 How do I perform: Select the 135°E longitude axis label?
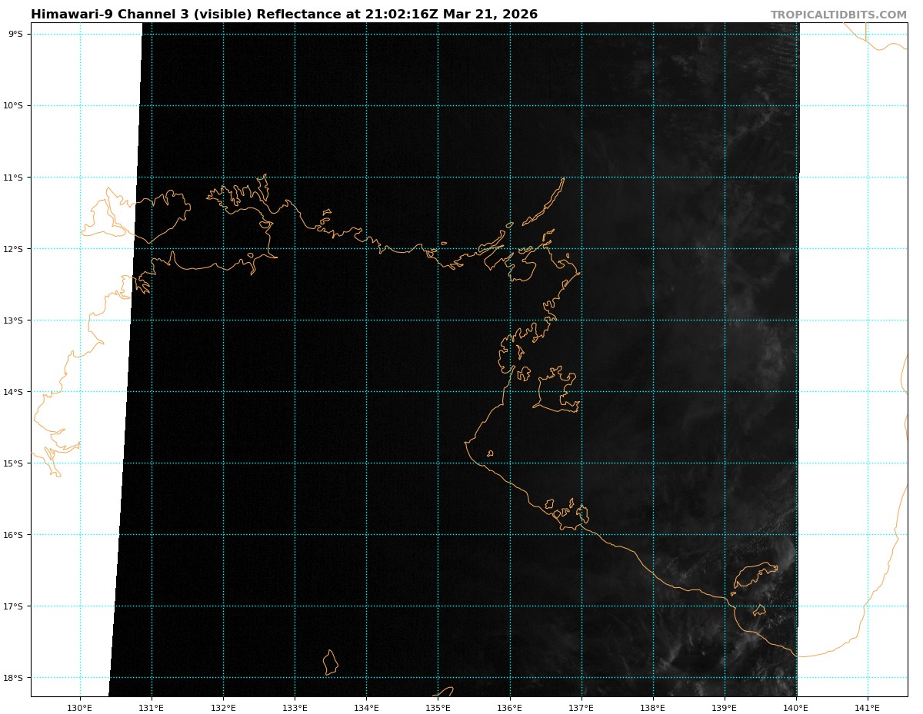click(438, 708)
